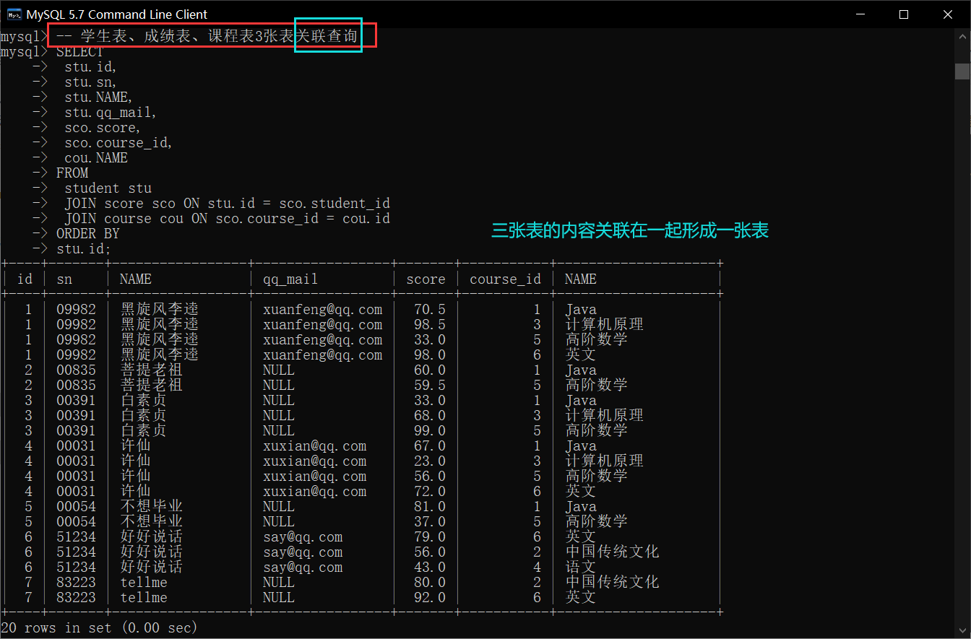The width and height of the screenshot is (971, 639).
Task: Click the 'id' column header
Action: [25, 279]
